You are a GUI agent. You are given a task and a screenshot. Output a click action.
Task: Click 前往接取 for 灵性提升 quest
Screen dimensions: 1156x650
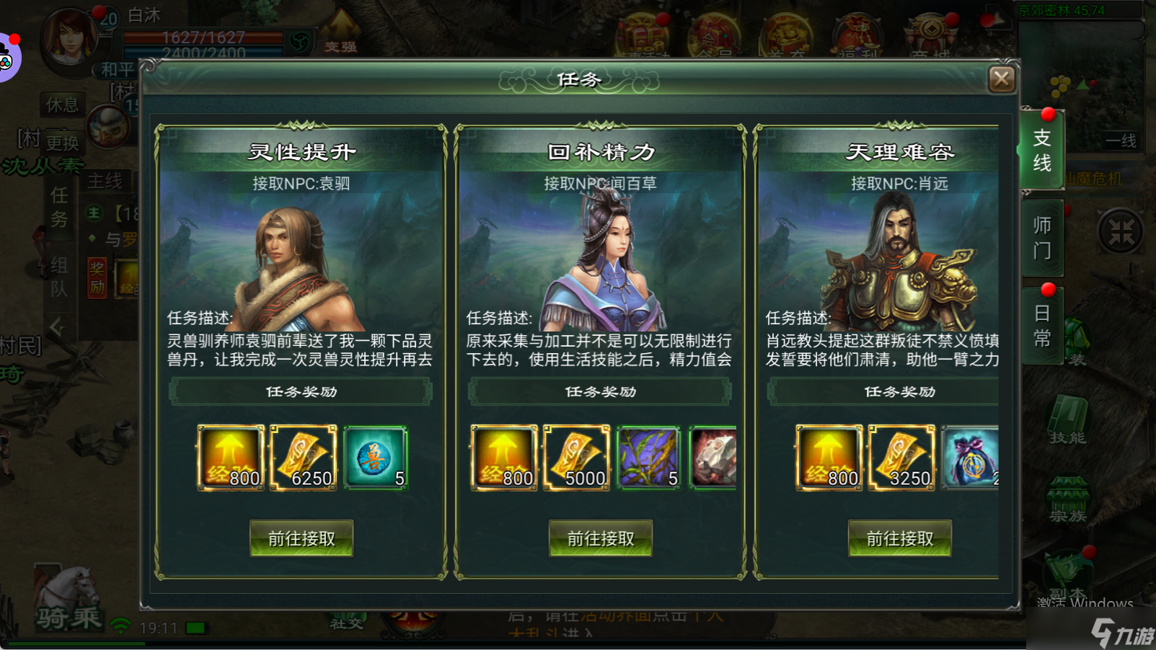(x=301, y=538)
